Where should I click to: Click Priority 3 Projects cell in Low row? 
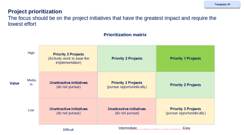point(185,111)
